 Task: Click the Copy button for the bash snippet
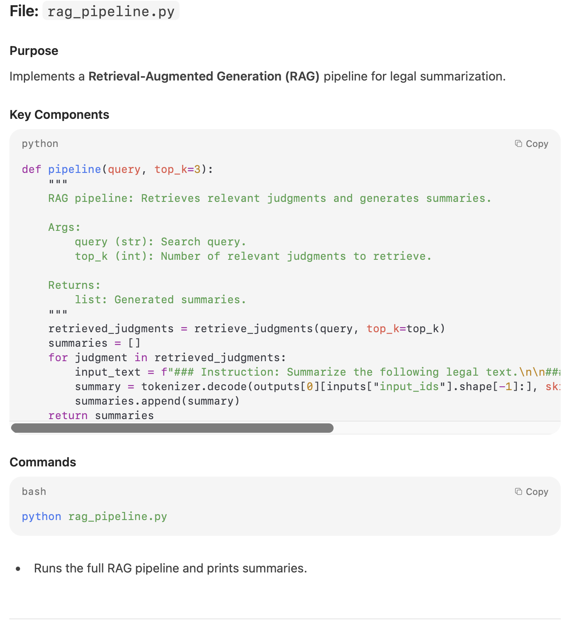click(532, 492)
